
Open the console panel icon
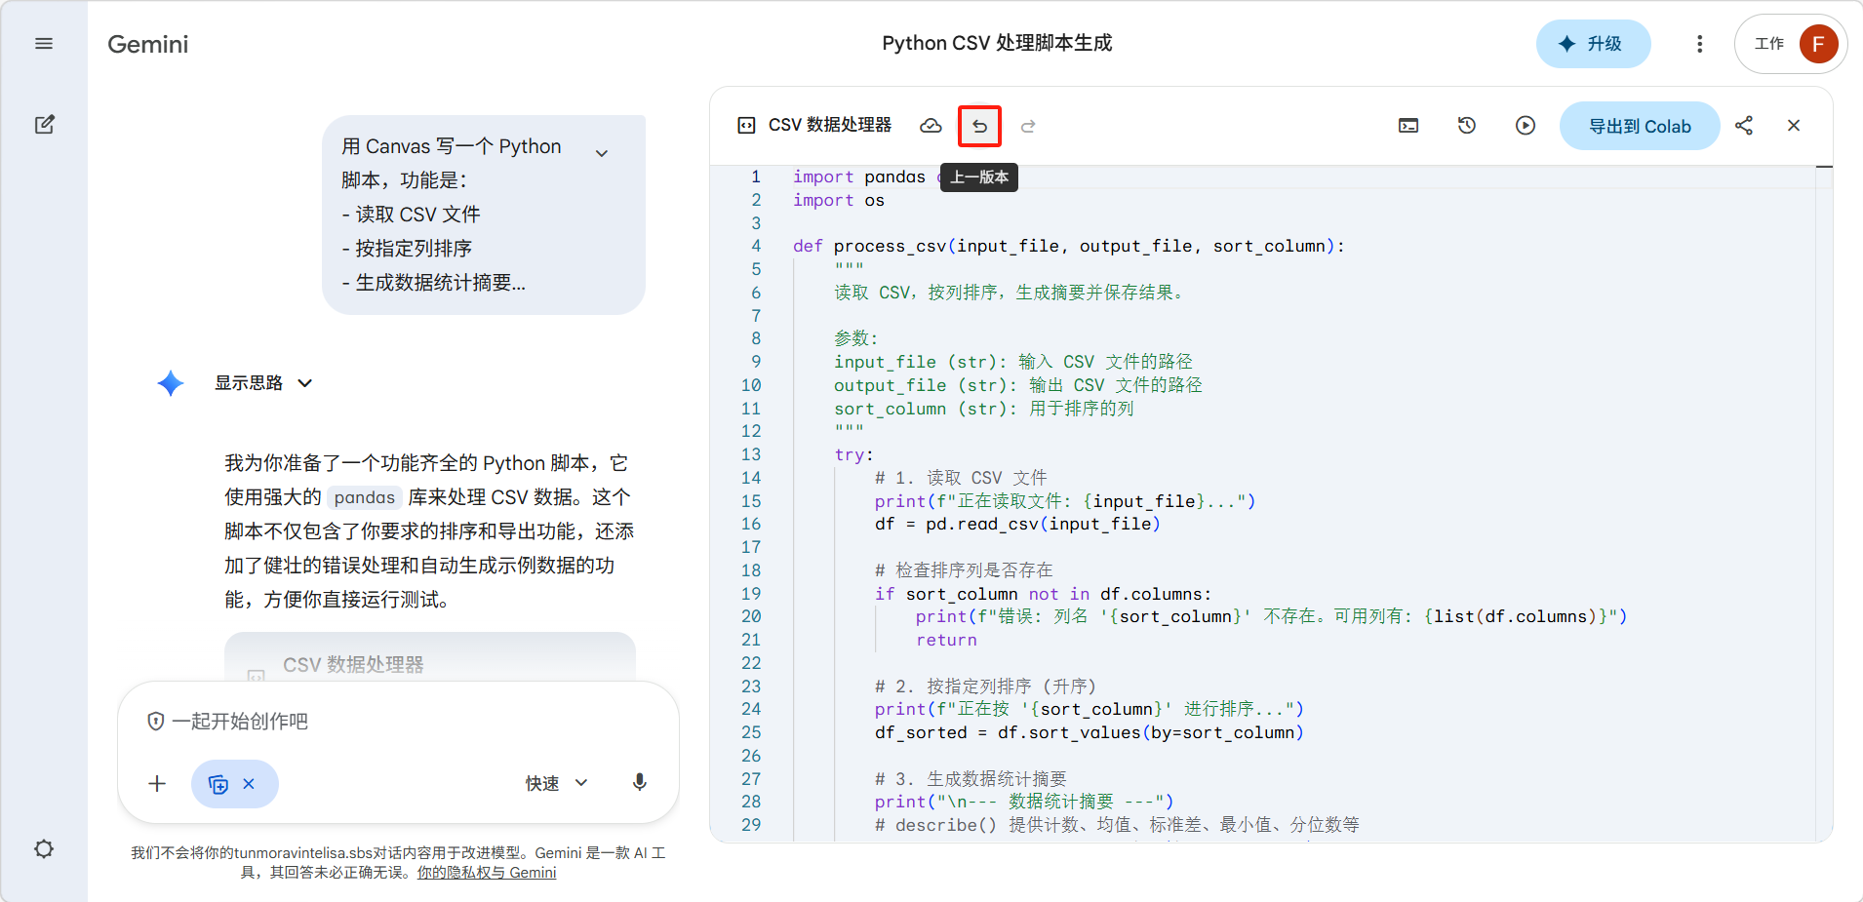(1408, 126)
